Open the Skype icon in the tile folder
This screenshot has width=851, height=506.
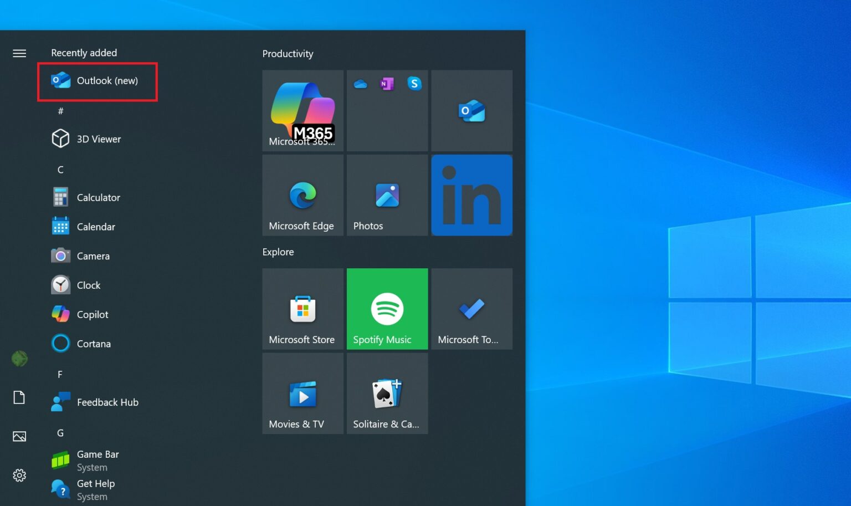[x=414, y=84]
